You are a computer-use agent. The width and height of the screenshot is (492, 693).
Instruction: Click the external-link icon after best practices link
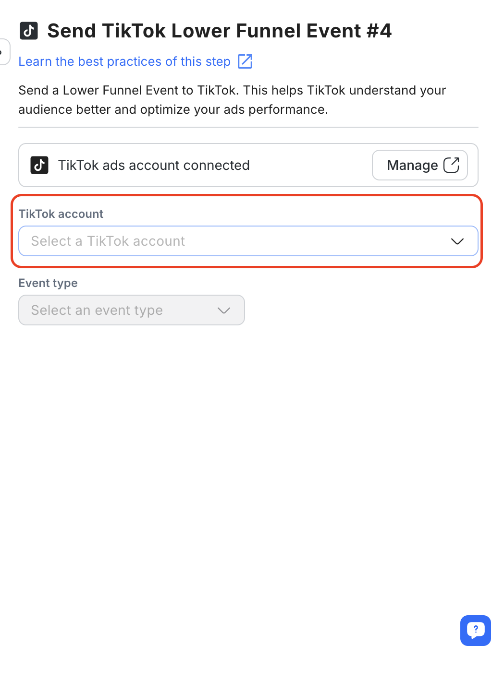[x=245, y=61]
